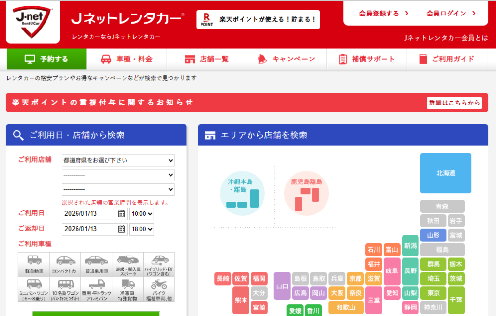Expand the 18:00 return time dropdown
The image size is (496, 316).
(141, 229)
